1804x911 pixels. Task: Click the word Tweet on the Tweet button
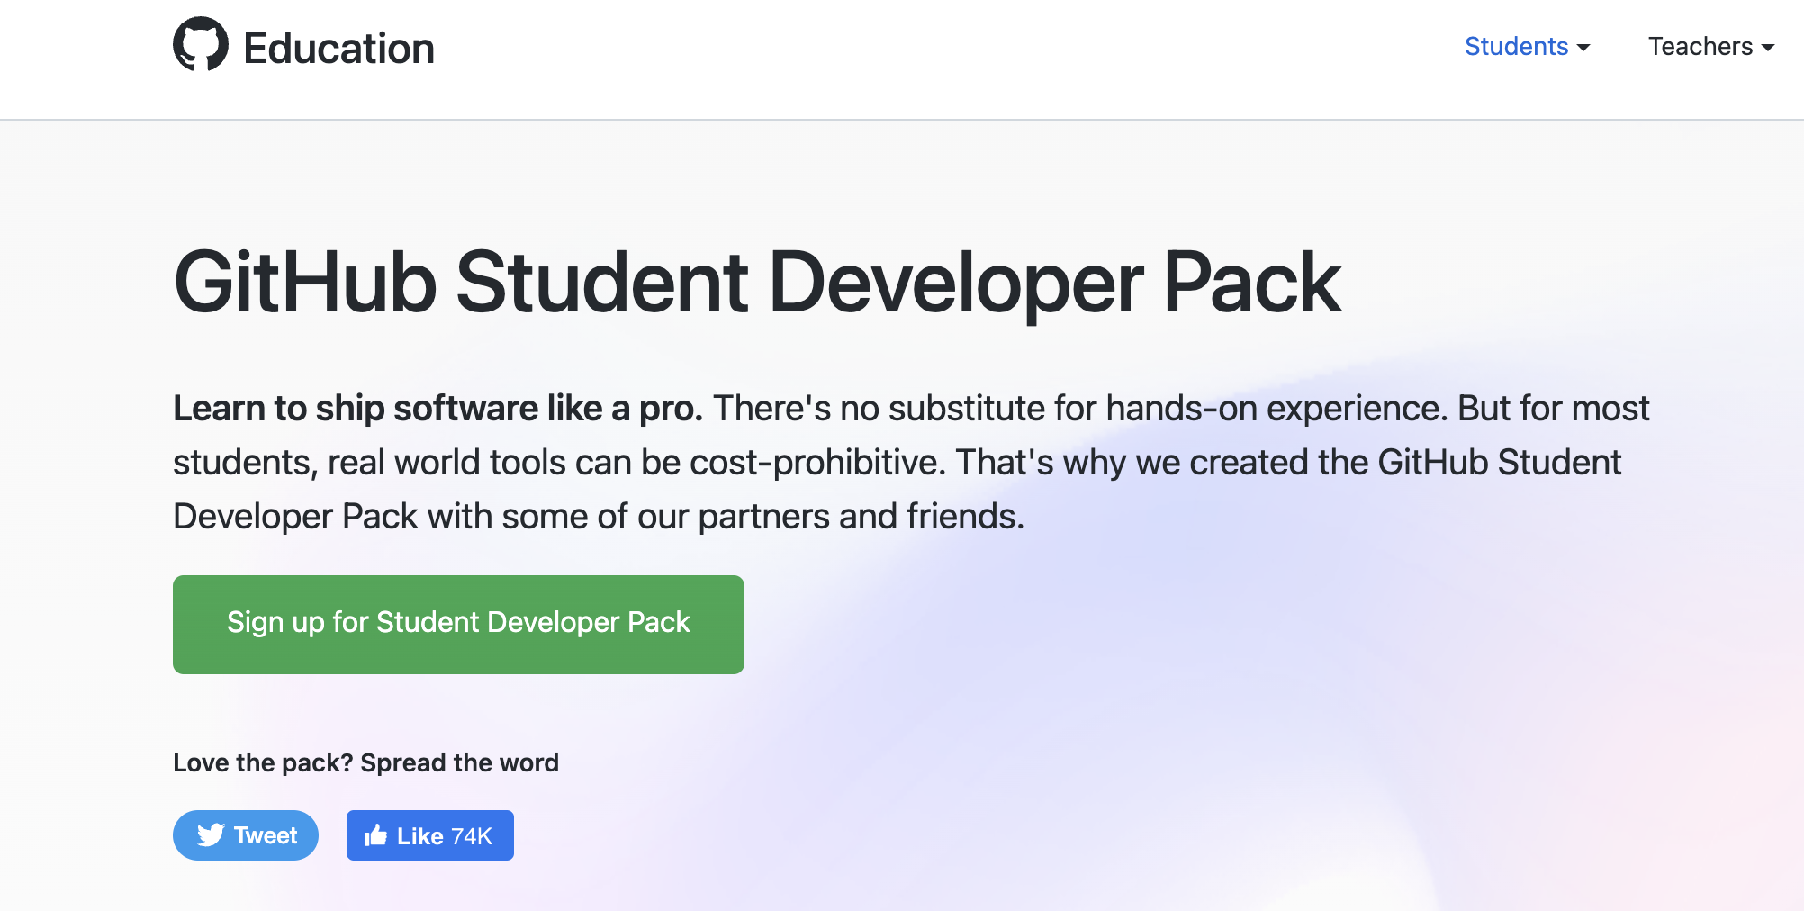(x=266, y=835)
